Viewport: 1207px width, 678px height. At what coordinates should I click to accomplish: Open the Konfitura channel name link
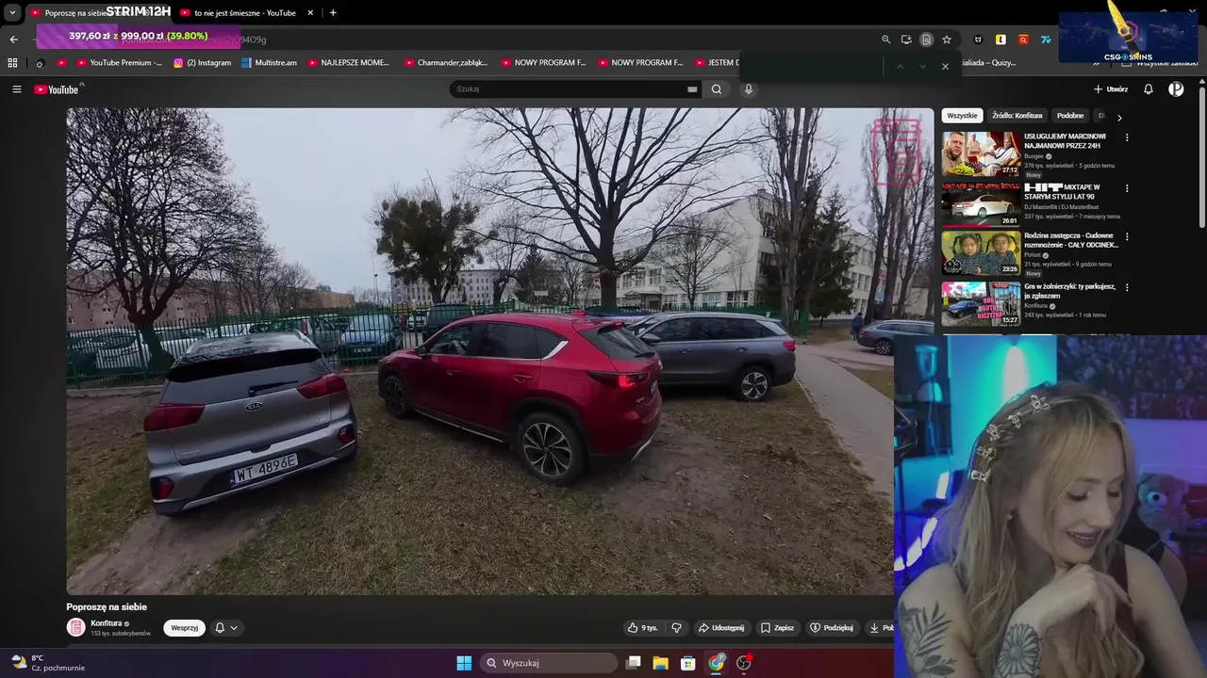pos(106,623)
